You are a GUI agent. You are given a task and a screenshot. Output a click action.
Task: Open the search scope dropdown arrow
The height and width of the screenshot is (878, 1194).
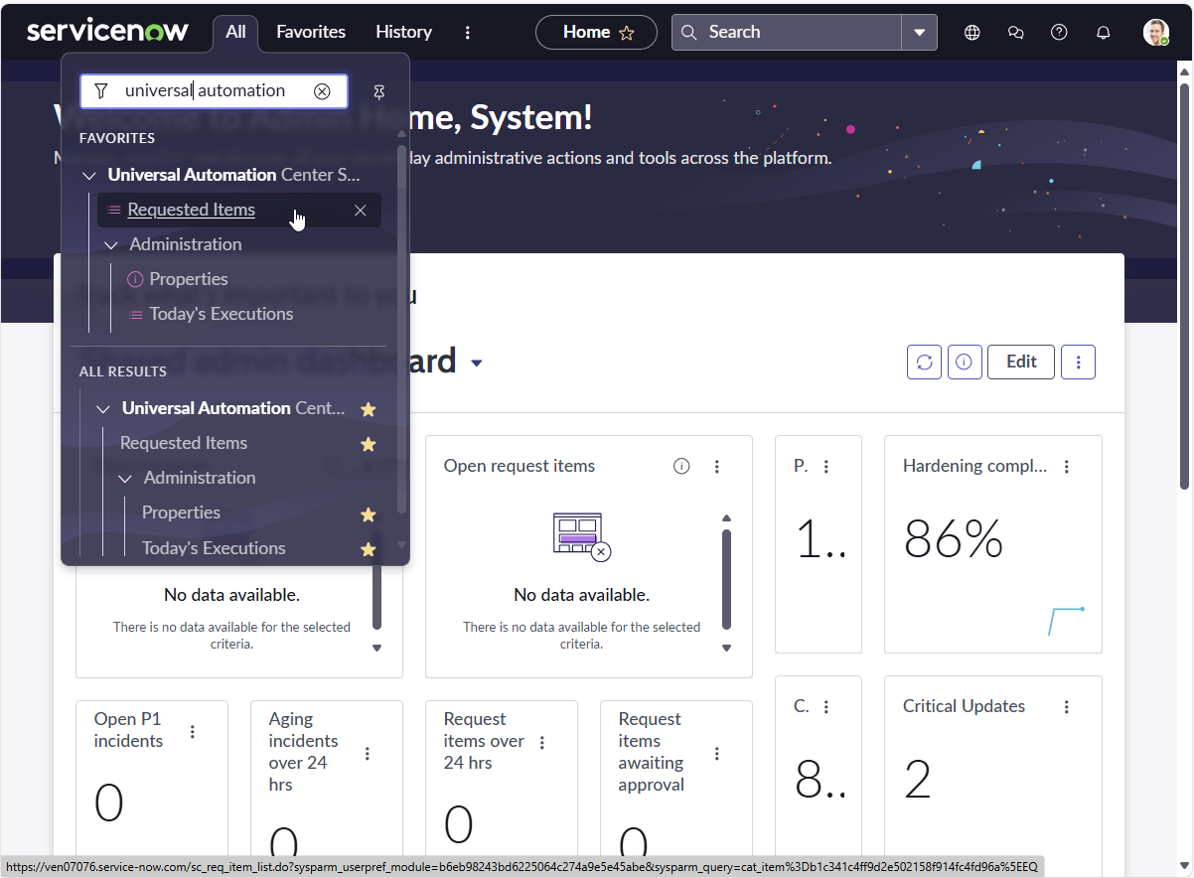[x=919, y=32]
